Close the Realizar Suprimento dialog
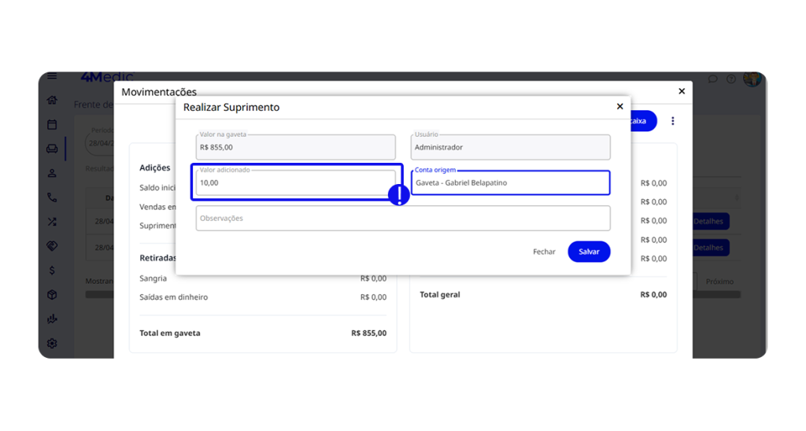 tap(619, 107)
